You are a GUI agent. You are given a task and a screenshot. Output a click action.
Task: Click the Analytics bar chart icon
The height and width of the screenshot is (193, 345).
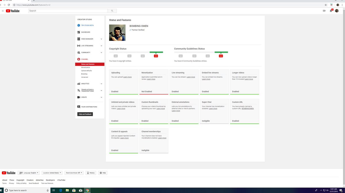pos(79,84)
